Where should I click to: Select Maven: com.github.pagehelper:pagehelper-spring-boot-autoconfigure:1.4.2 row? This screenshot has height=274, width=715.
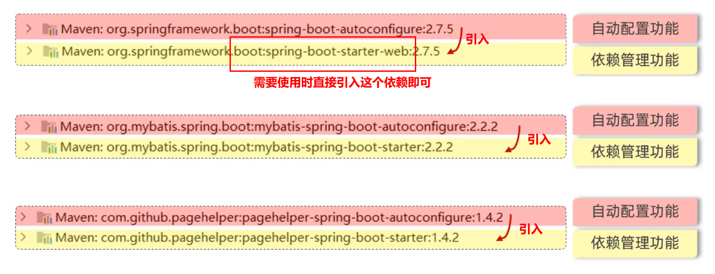290,217
